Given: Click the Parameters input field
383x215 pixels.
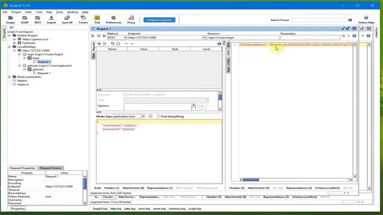Looking at the screenshot, I should 310,38.
